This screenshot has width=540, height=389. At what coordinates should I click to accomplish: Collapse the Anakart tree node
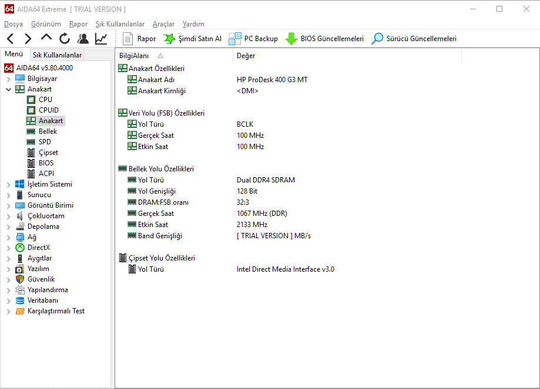8,89
